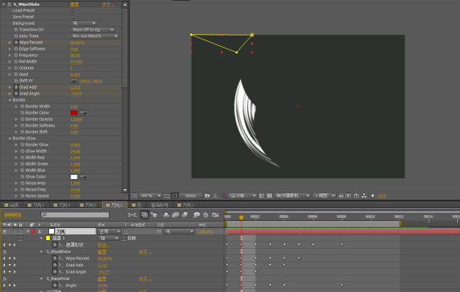The height and width of the screenshot is (292, 460).
Task: Enable draft 3D in the timeline
Action: (x=154, y=215)
